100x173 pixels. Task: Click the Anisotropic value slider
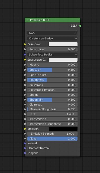(52, 85)
